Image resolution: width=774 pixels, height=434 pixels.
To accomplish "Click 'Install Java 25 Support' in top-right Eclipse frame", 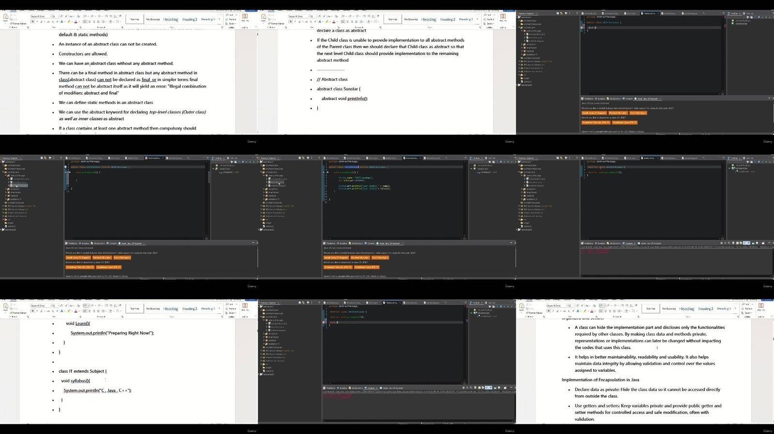I will (594, 113).
